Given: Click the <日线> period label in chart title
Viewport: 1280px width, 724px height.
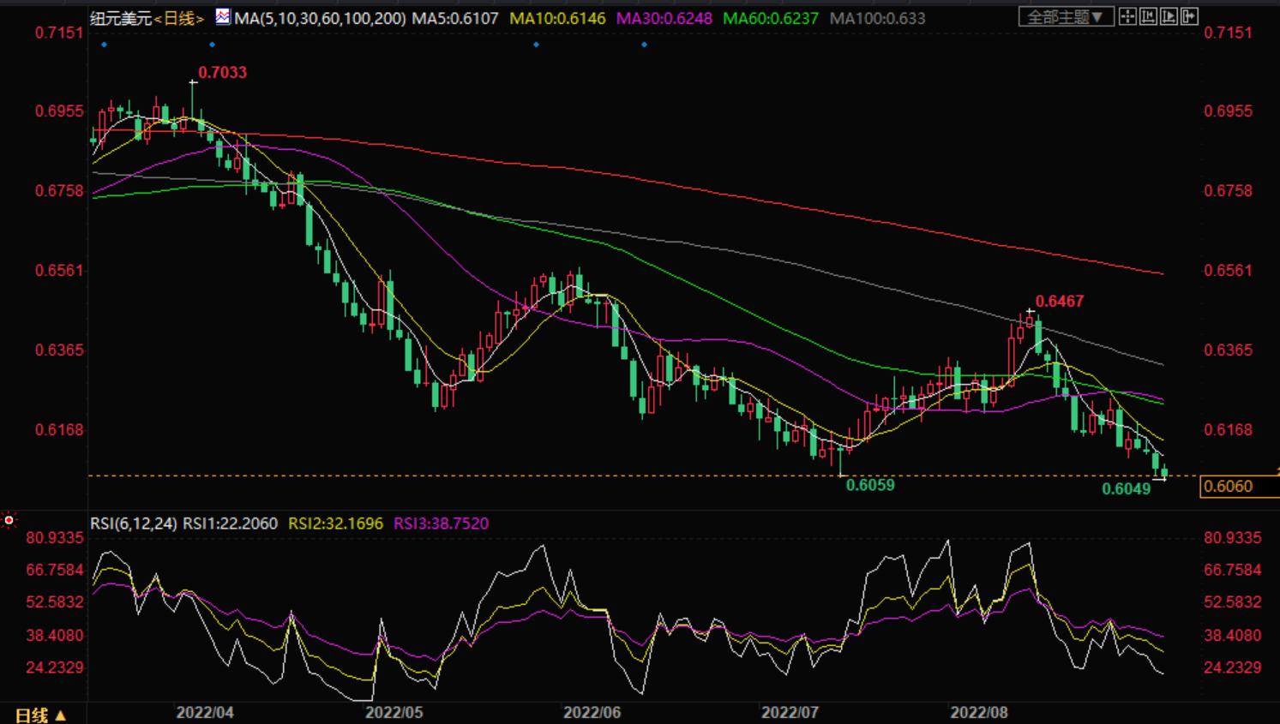Looking at the screenshot, I should pyautogui.click(x=179, y=18).
